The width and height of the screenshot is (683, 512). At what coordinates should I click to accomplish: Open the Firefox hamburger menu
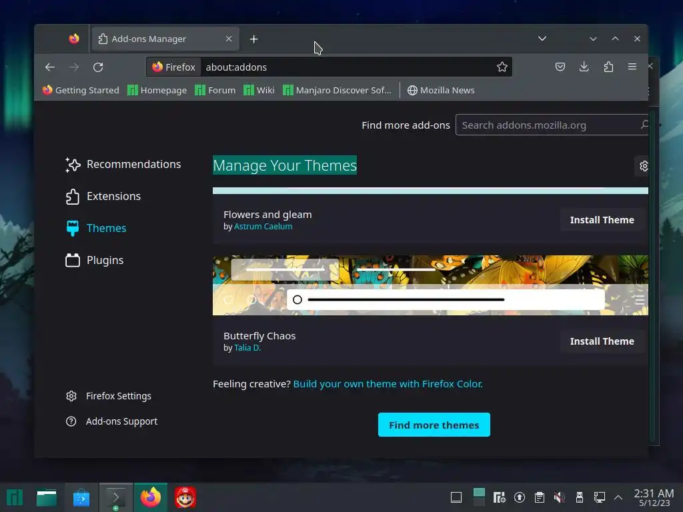pyautogui.click(x=632, y=67)
